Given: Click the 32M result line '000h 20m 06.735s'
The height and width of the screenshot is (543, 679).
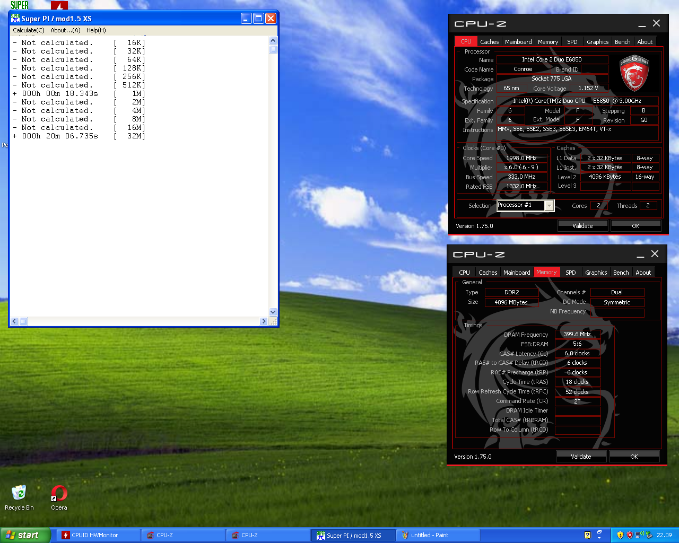Looking at the screenshot, I should click(60, 136).
